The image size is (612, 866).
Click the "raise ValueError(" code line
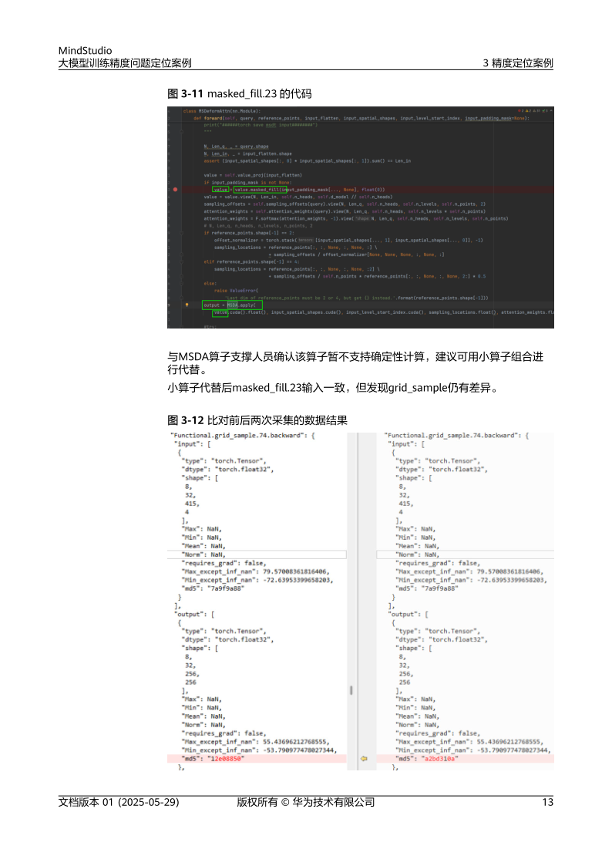[x=236, y=291]
